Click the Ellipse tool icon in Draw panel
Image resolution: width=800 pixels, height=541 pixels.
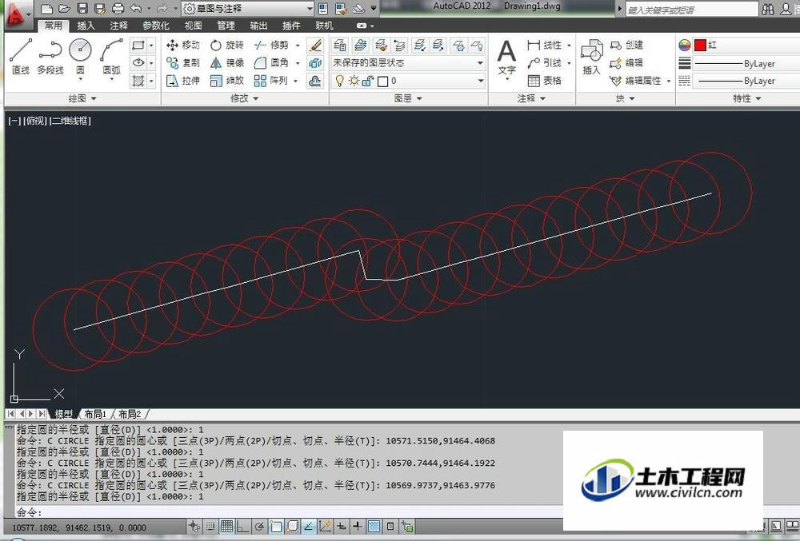tap(138, 62)
